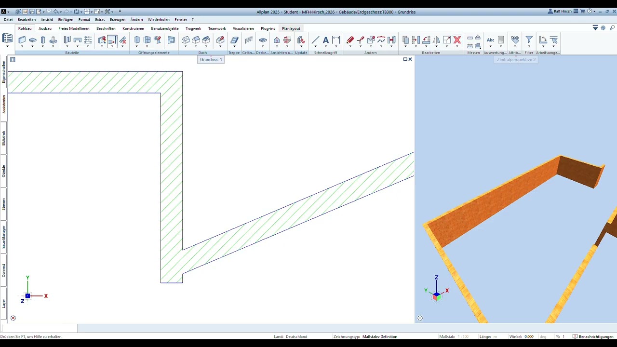Click the Update group icon
The width and height of the screenshot is (617, 347).
click(301, 40)
